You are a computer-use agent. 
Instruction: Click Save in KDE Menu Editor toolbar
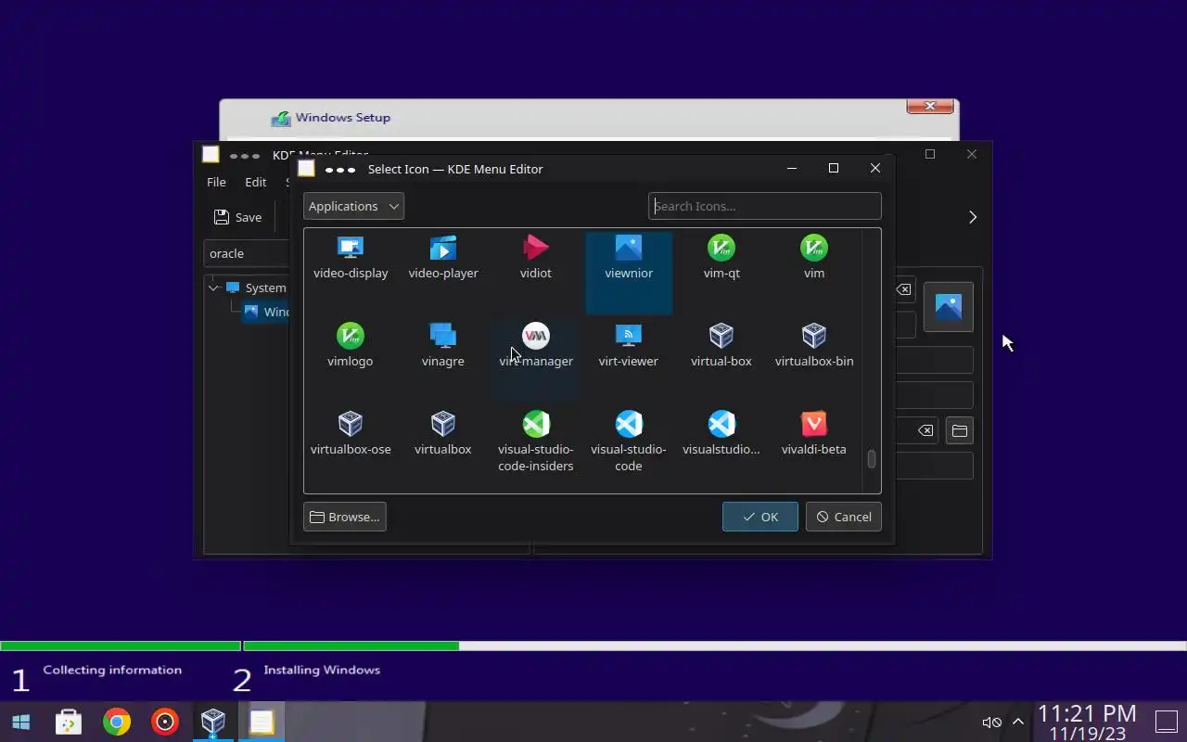(238, 217)
